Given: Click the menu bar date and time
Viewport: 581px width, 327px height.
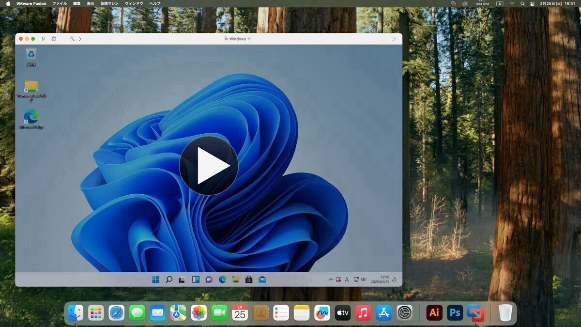Looking at the screenshot, I should tap(558, 3).
